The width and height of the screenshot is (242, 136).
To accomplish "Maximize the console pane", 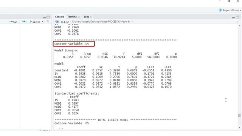I will (x=237, y=17).
